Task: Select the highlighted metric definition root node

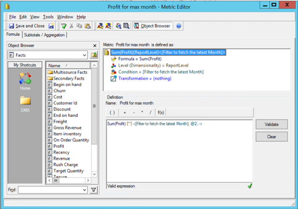Action: [168, 52]
